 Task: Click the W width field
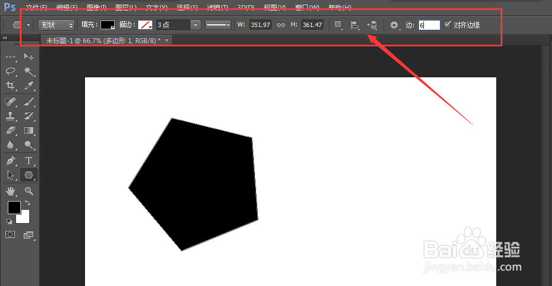pyautogui.click(x=261, y=25)
